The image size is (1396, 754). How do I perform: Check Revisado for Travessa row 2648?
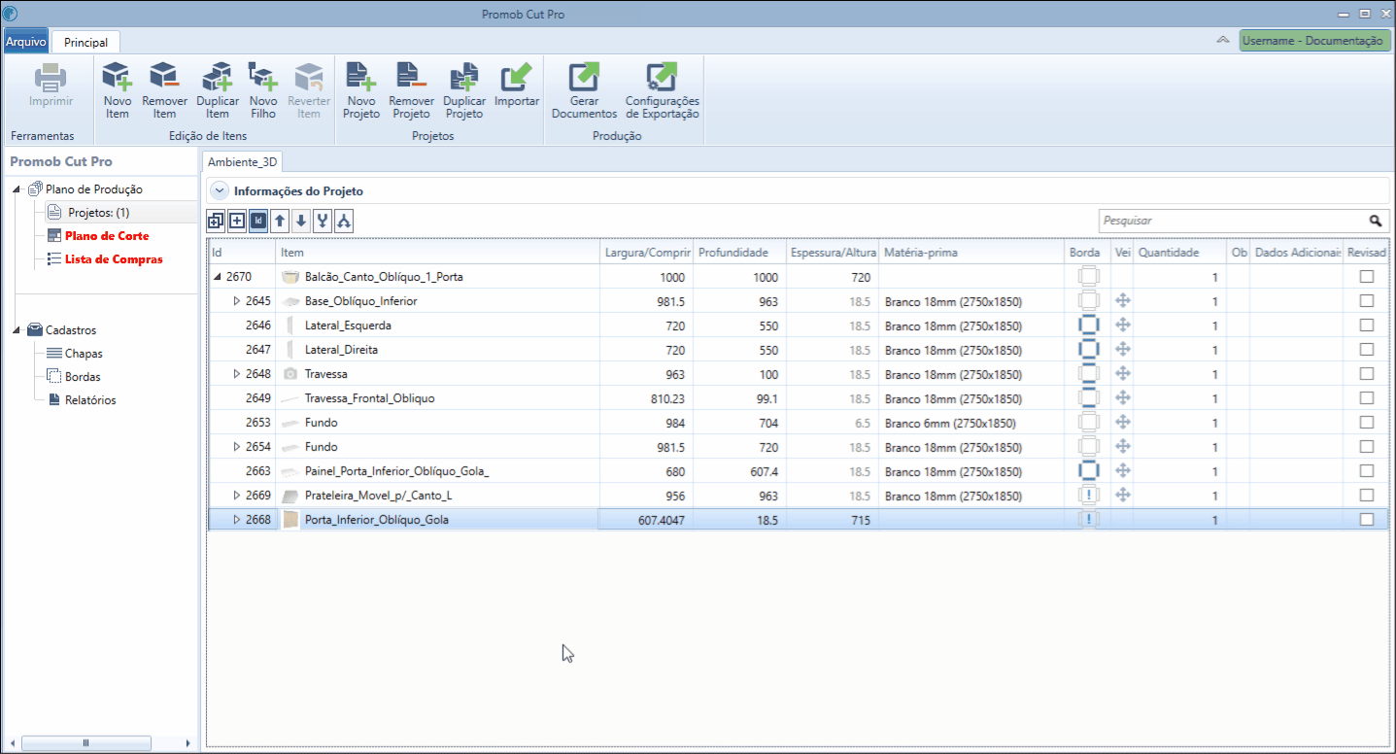(x=1367, y=373)
